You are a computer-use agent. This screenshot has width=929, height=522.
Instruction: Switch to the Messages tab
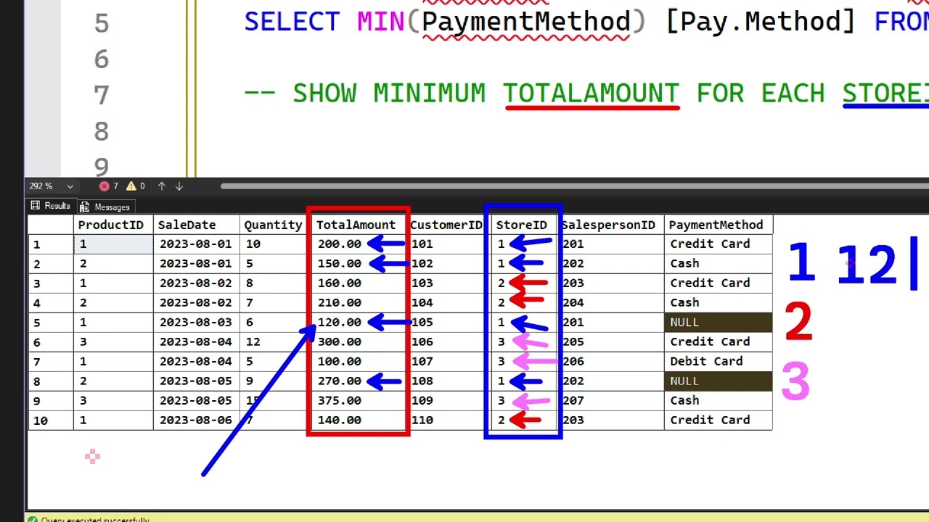click(105, 207)
